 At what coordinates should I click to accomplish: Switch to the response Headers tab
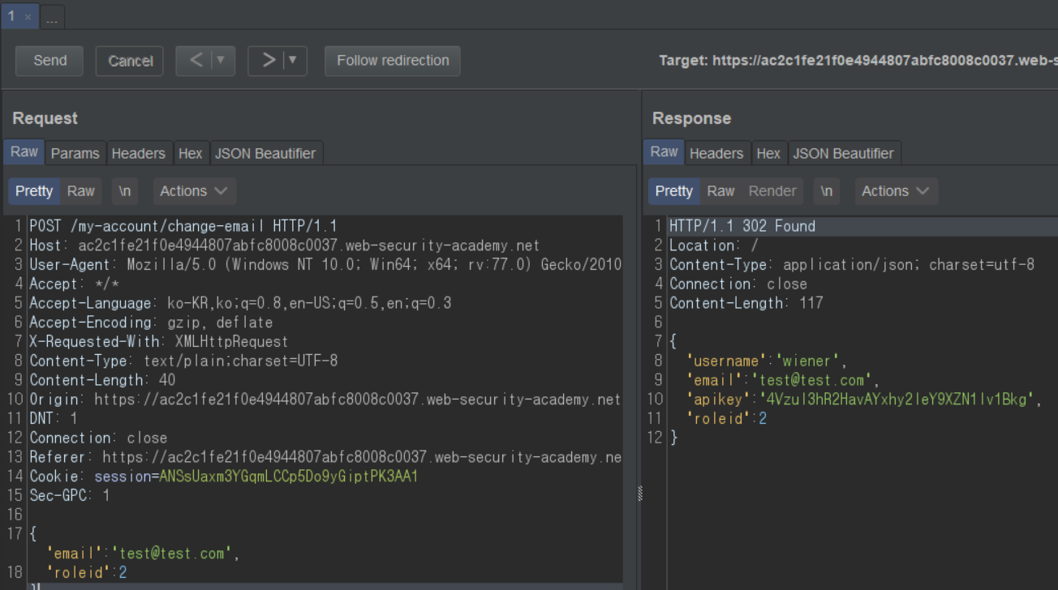(716, 153)
